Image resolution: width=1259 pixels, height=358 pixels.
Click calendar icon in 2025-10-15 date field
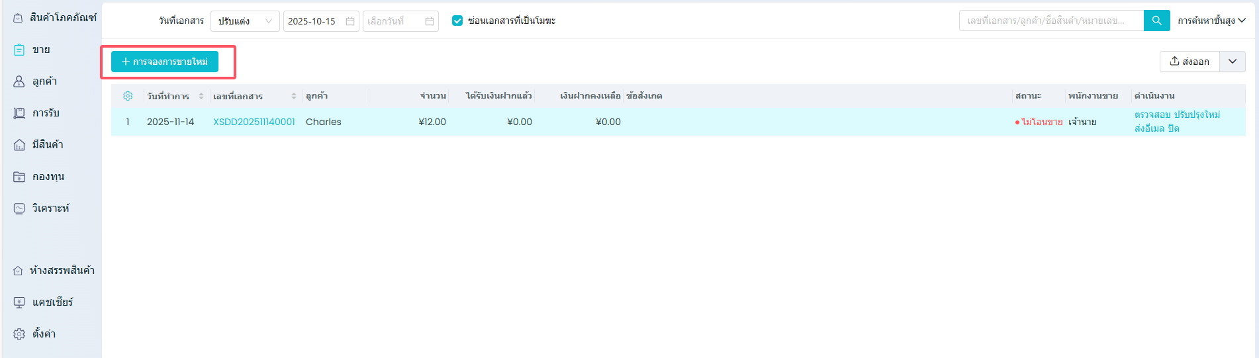(350, 21)
